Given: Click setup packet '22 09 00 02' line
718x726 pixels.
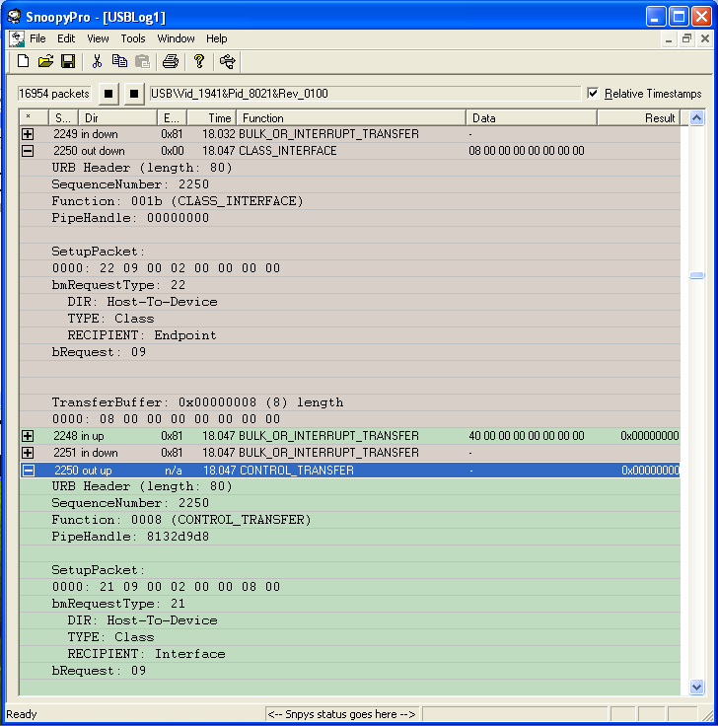Looking at the screenshot, I should [x=167, y=268].
